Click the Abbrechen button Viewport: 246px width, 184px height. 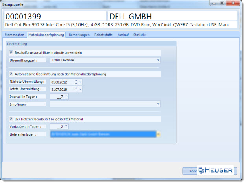(209, 171)
